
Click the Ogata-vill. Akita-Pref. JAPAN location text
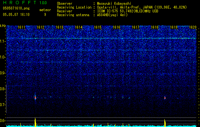point(142,7)
